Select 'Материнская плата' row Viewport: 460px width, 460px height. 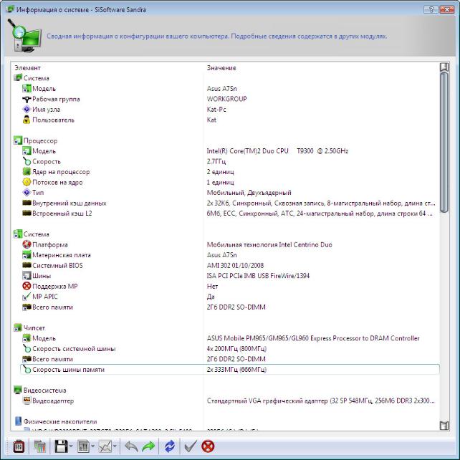[230, 255]
